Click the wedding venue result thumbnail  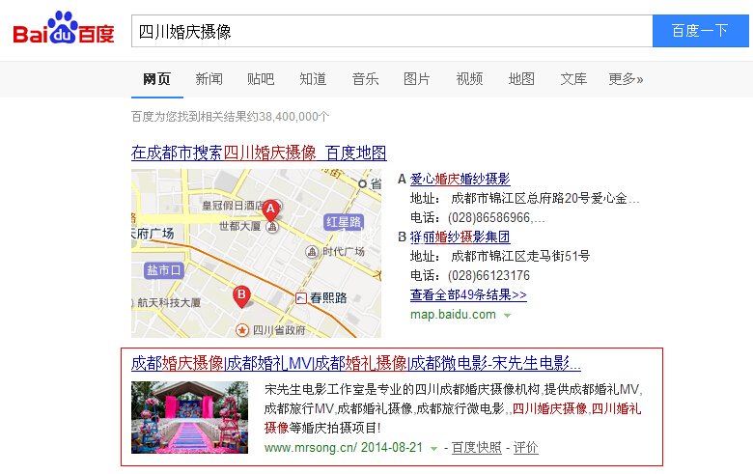189,417
